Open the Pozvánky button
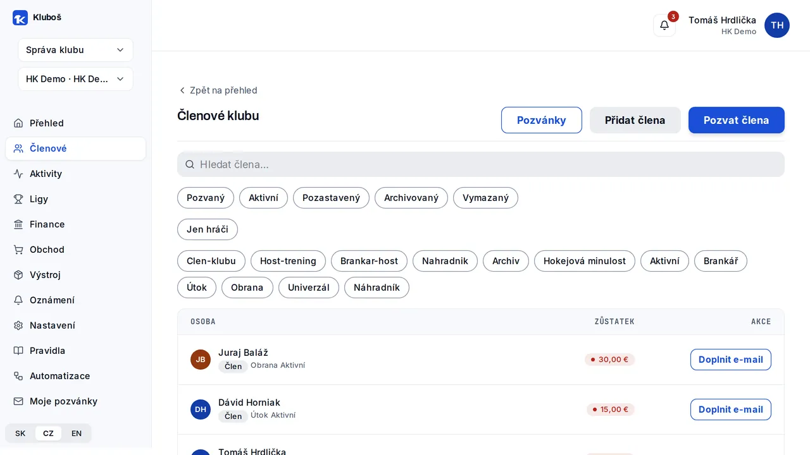The image size is (810, 455). (x=542, y=120)
